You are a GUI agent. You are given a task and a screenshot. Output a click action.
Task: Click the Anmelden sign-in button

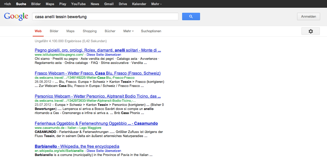coord(308,17)
